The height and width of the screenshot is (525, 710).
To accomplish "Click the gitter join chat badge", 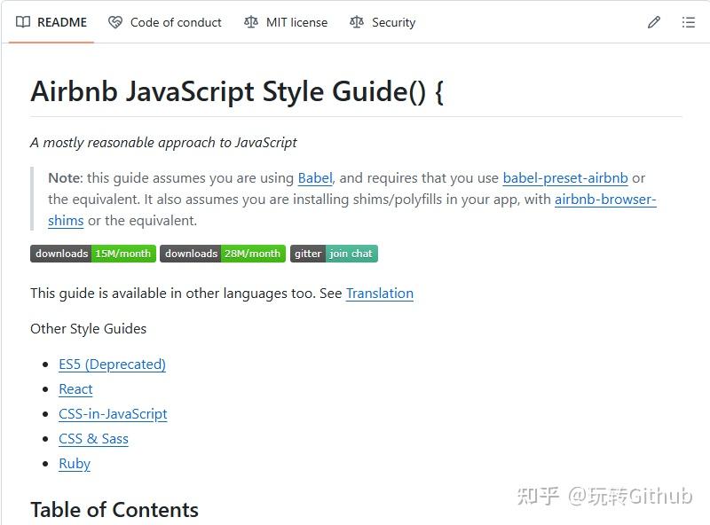I will pos(335,254).
